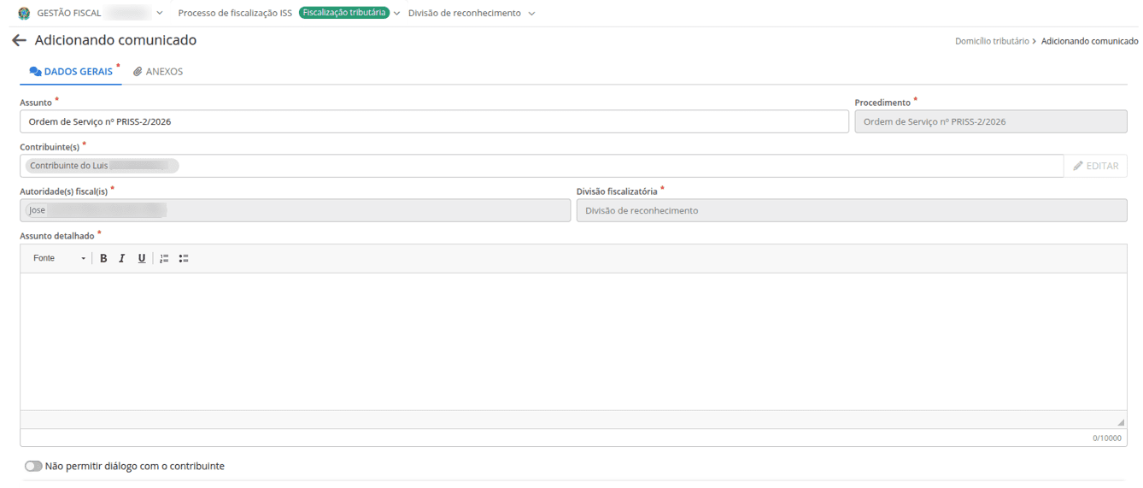The height and width of the screenshot is (488, 1143).
Task: Click inside the Assunto detalhado text area
Action: (573, 341)
